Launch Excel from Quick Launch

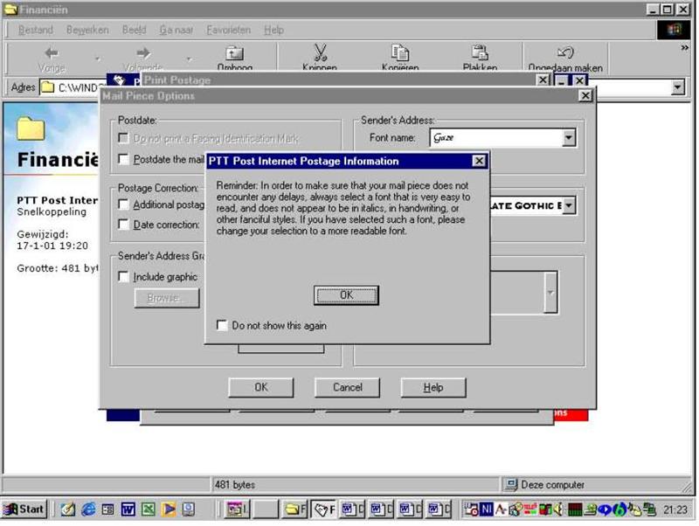point(148,509)
